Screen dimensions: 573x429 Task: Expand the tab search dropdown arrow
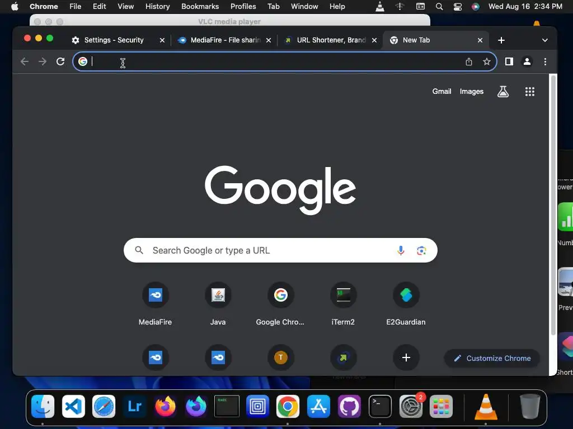click(x=544, y=40)
